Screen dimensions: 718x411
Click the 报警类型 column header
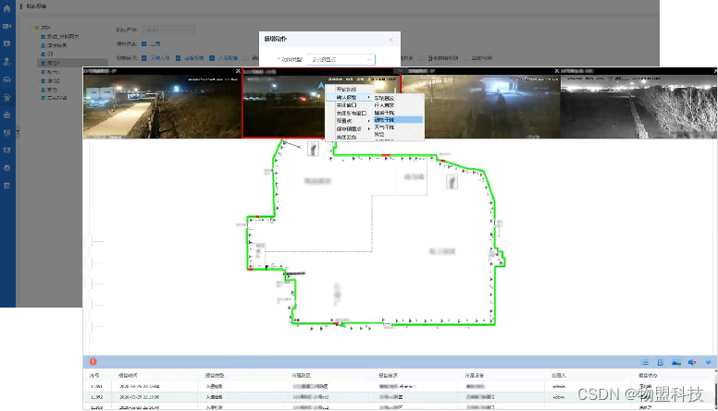coord(215,375)
